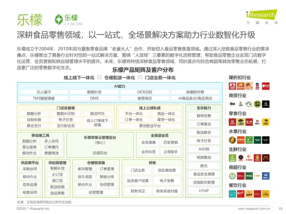Click the 移动POS box in 门店设备端
This screenshot has height=214, width=286.
click(97, 114)
